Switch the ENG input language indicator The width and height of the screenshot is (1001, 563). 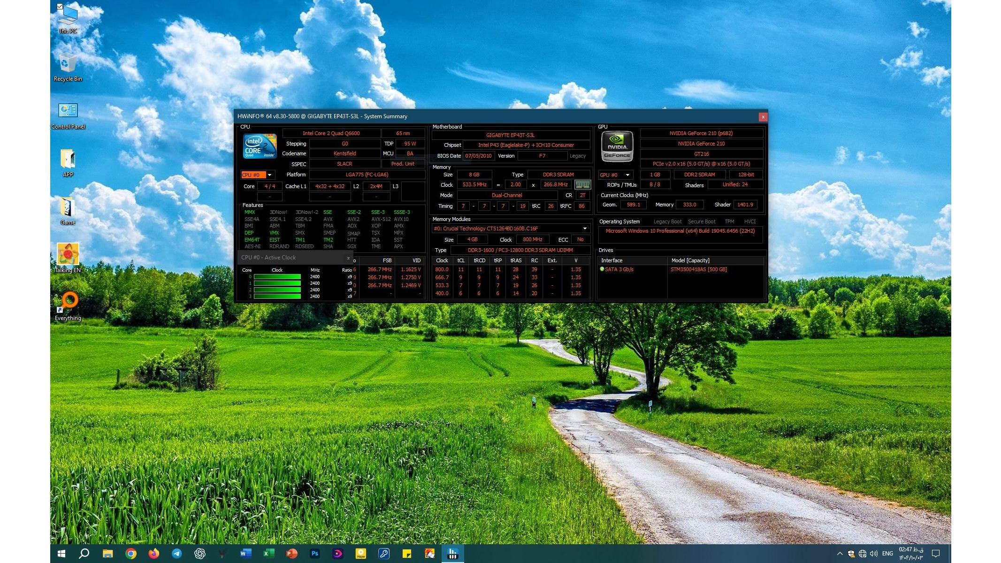[887, 554]
